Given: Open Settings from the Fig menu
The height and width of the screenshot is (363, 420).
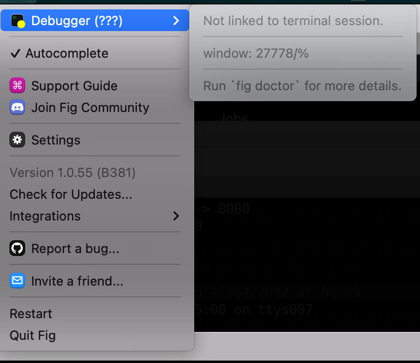Looking at the screenshot, I should [55, 140].
